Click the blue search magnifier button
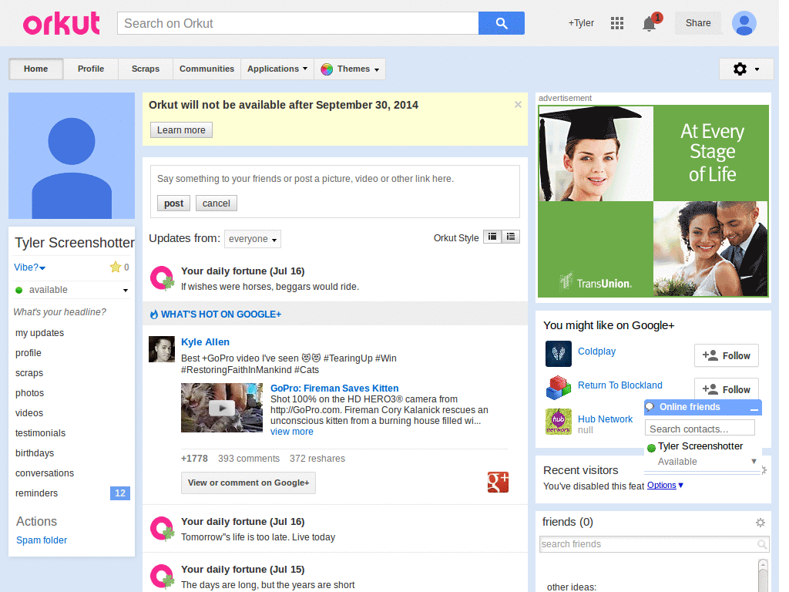Viewport: 789px width, 592px height. (x=501, y=23)
